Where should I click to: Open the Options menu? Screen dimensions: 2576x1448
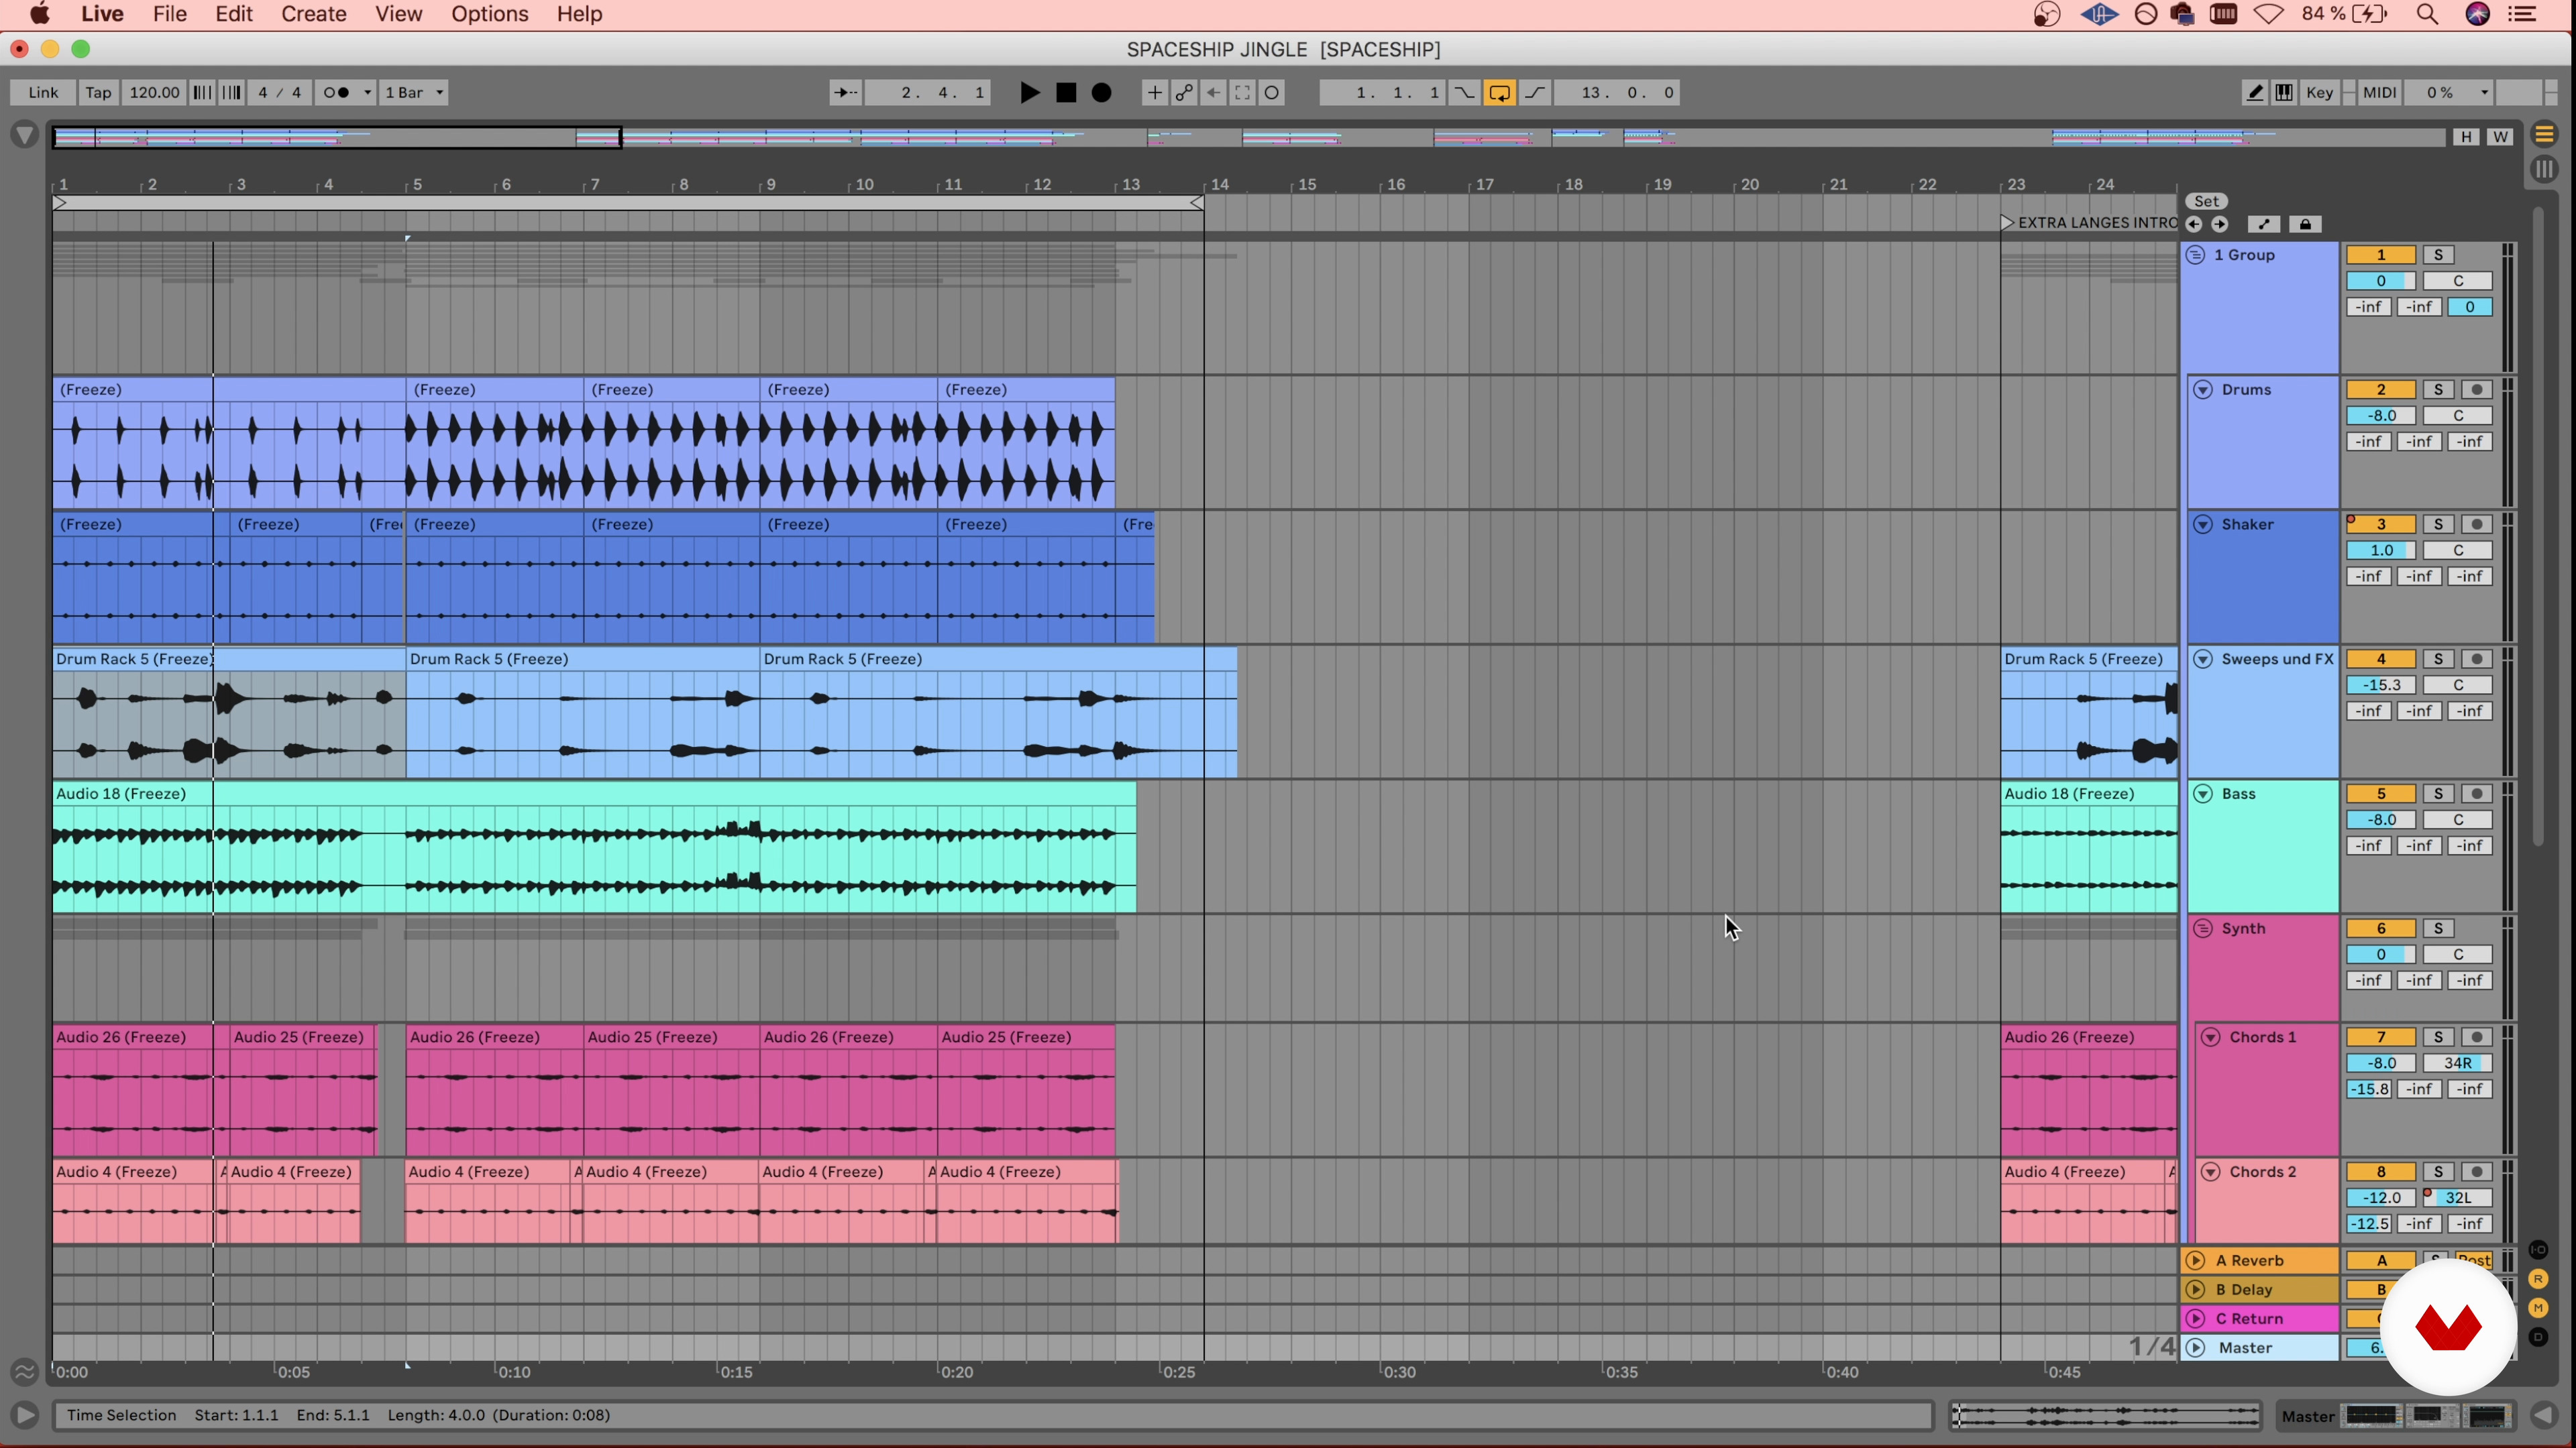tap(489, 14)
